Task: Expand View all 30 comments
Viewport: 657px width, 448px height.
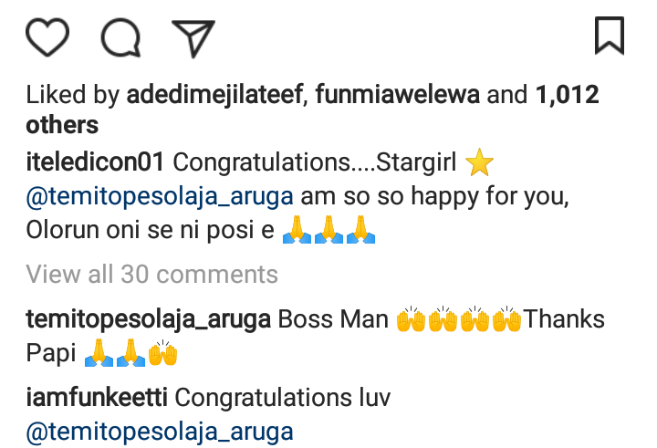Action: pos(151,274)
